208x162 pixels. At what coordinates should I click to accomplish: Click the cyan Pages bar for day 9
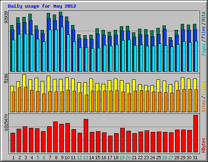62,49
